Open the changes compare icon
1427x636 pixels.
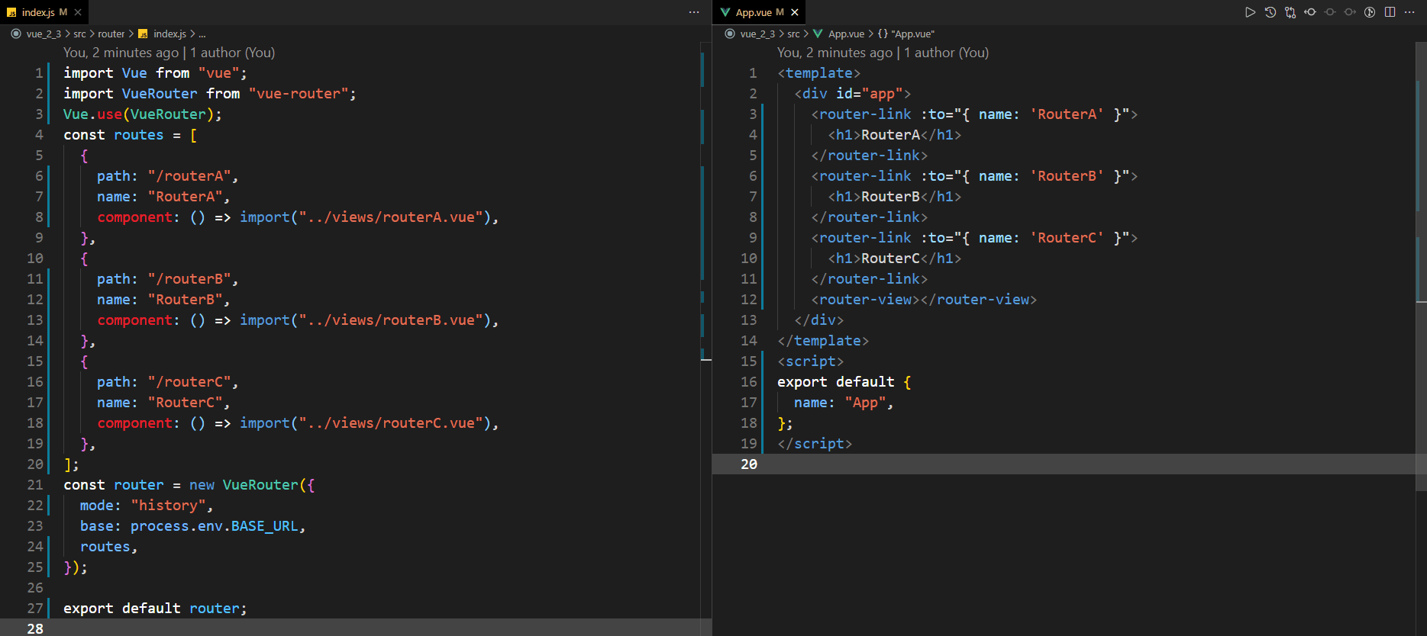click(x=1290, y=12)
